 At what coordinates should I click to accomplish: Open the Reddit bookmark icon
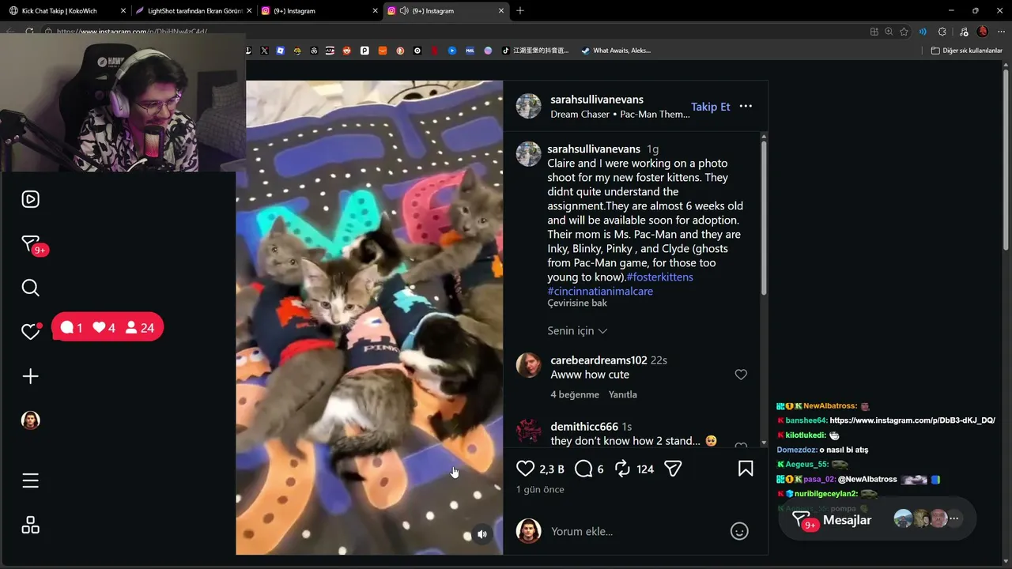[347, 51]
